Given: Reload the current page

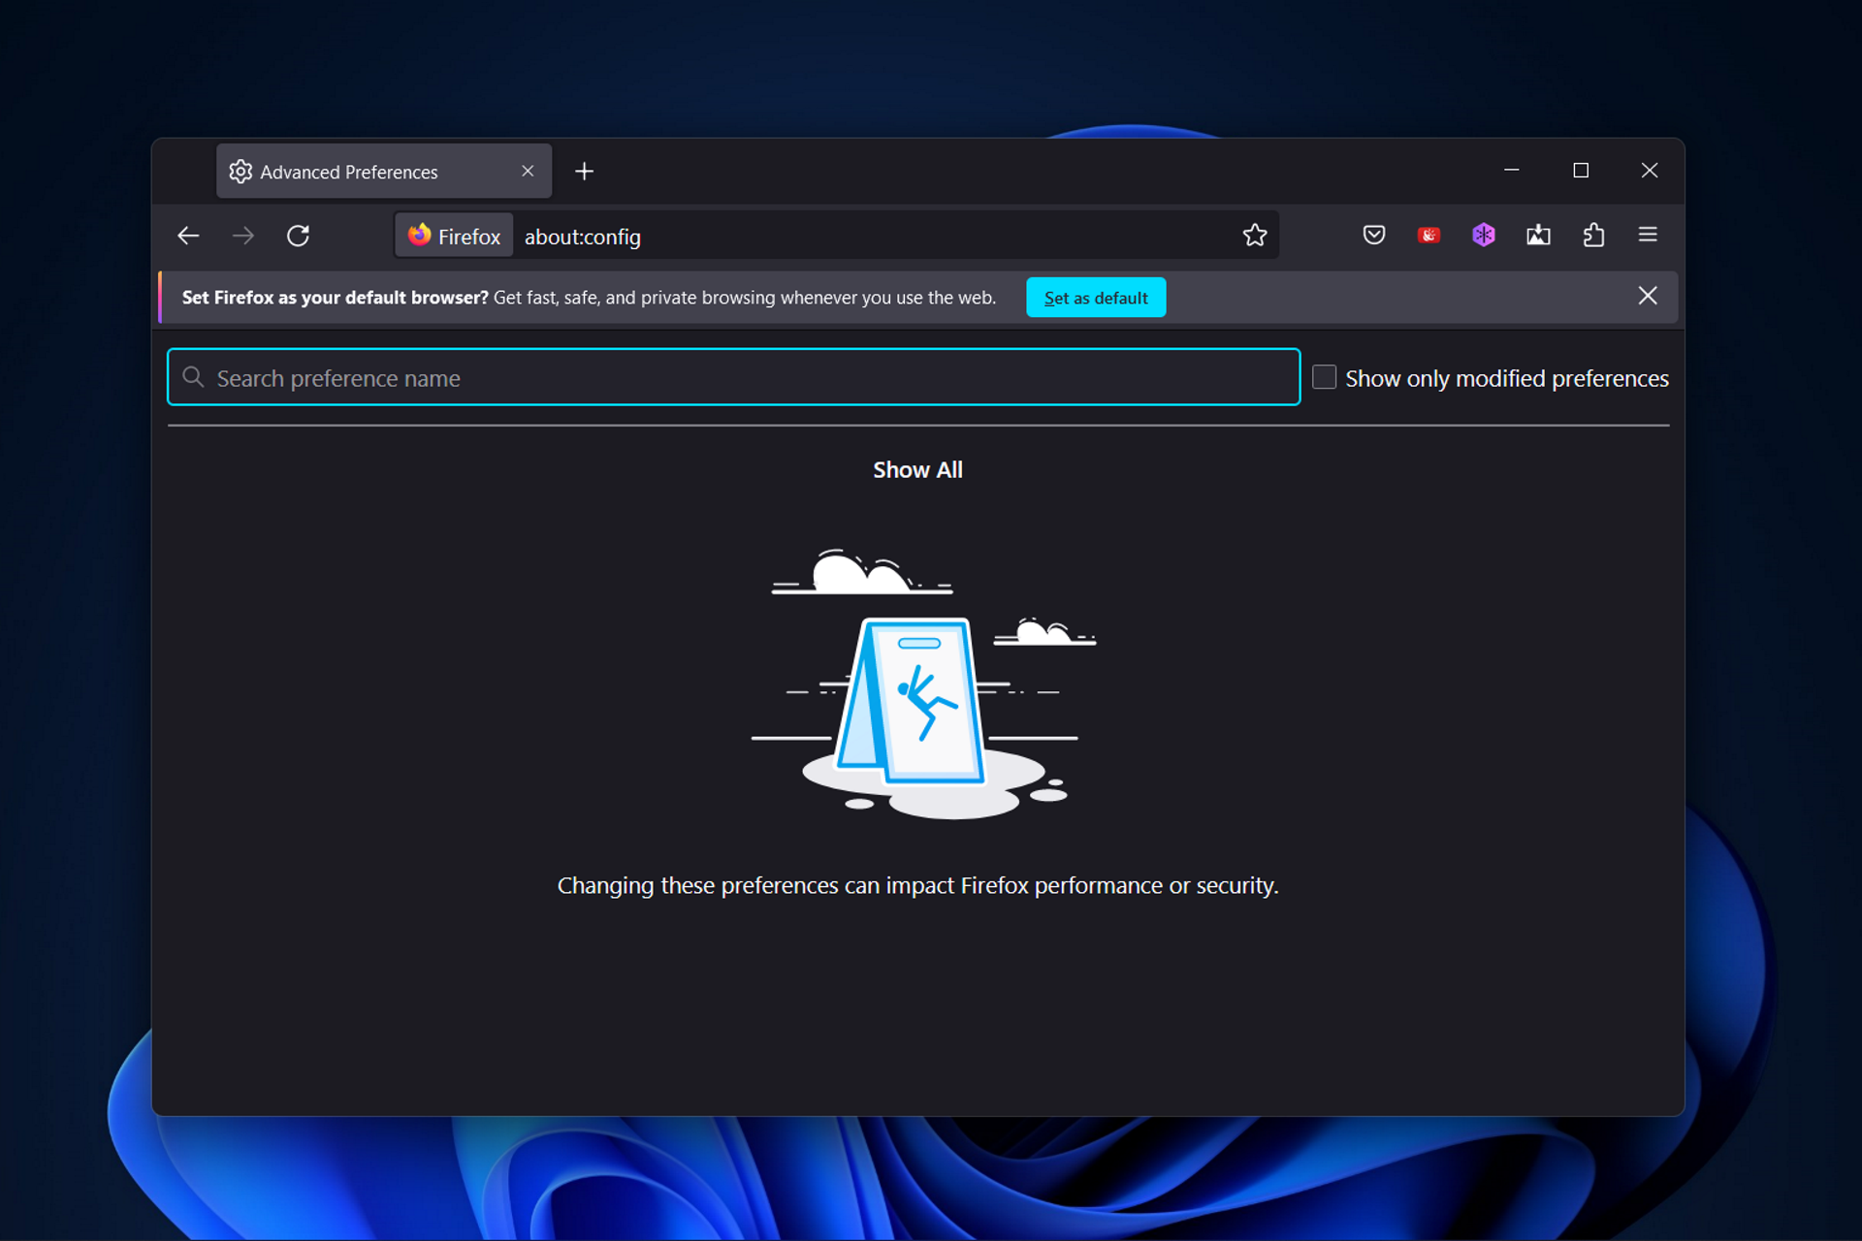Looking at the screenshot, I should click(299, 236).
